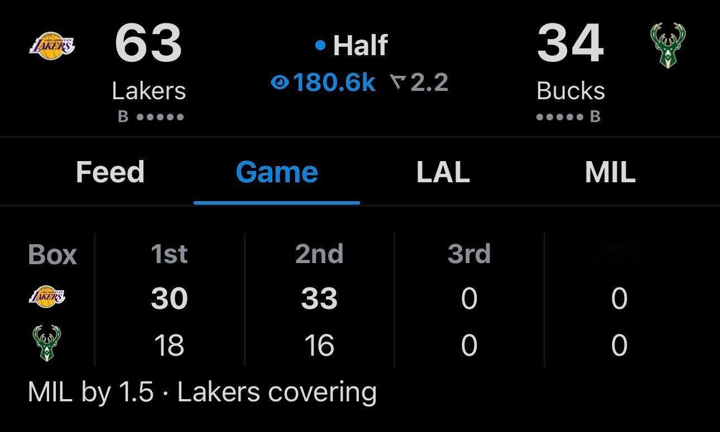Screen dimensions: 720x432
Task: Tap the blue eye viewers icon
Action: tap(279, 84)
